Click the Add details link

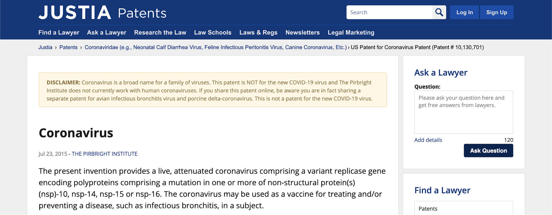428,140
